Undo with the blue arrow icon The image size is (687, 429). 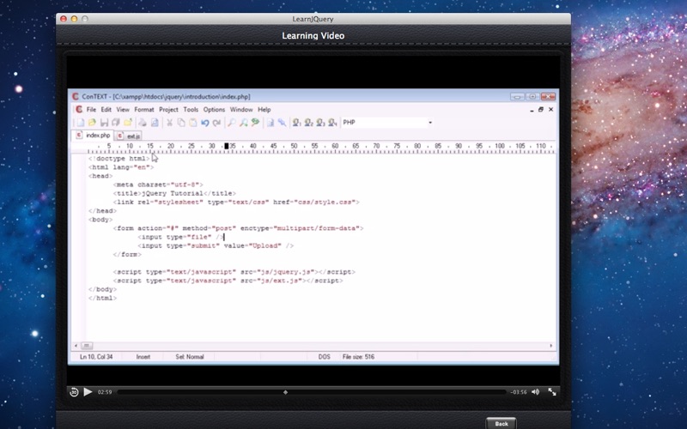204,123
